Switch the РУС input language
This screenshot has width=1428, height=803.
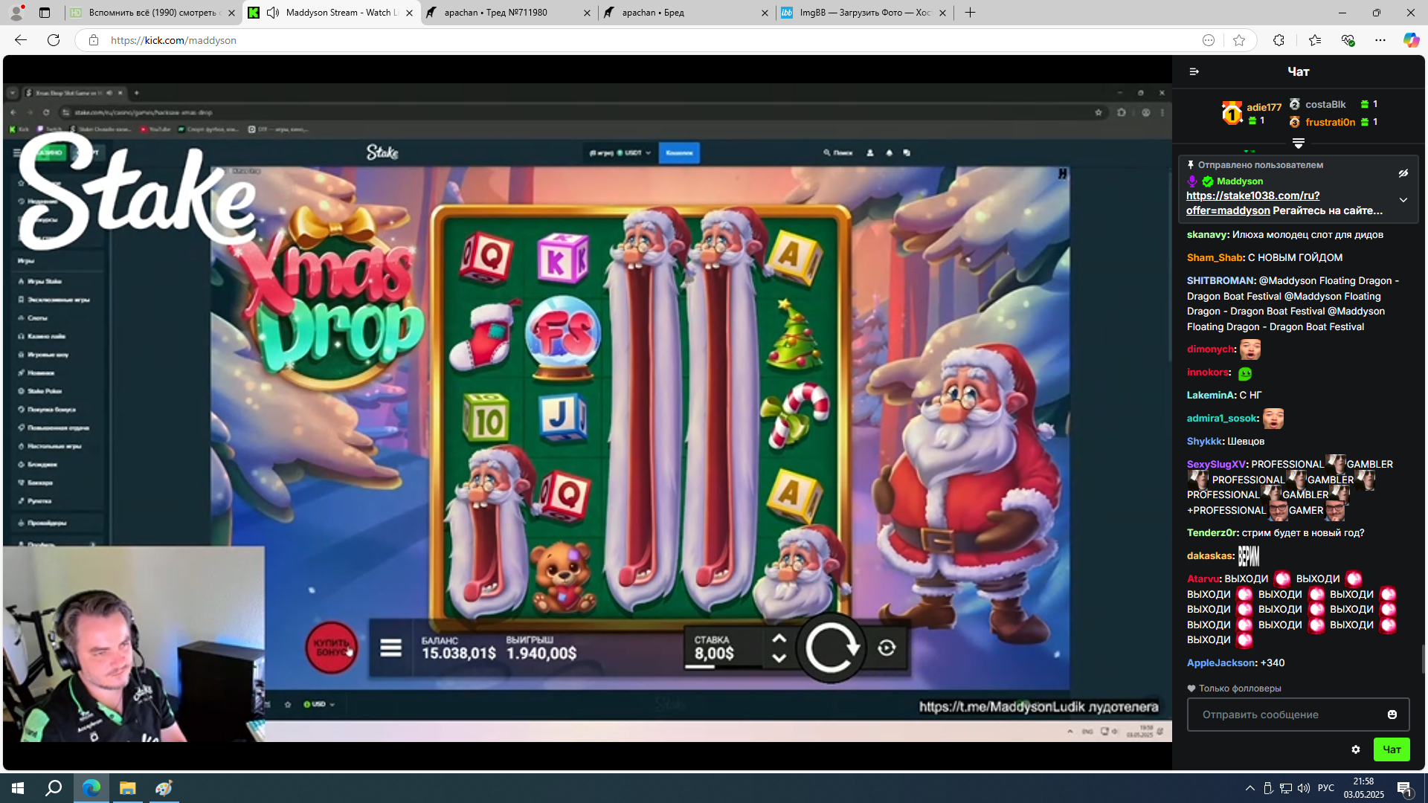point(1326,788)
